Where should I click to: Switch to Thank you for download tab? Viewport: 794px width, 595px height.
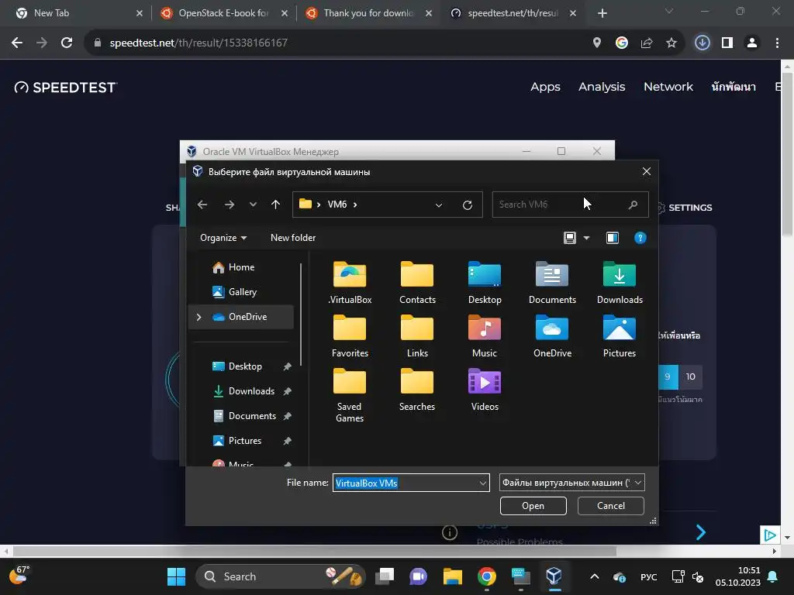(x=368, y=13)
